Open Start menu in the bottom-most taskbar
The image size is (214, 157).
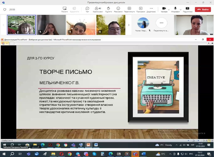click(x=4, y=154)
